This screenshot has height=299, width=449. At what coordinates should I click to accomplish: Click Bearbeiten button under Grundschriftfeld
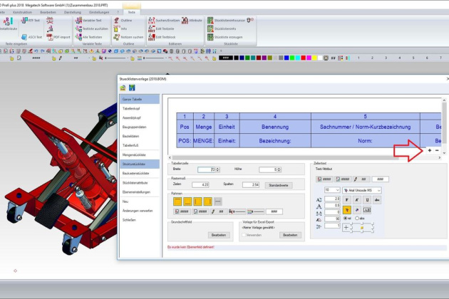(x=218, y=234)
